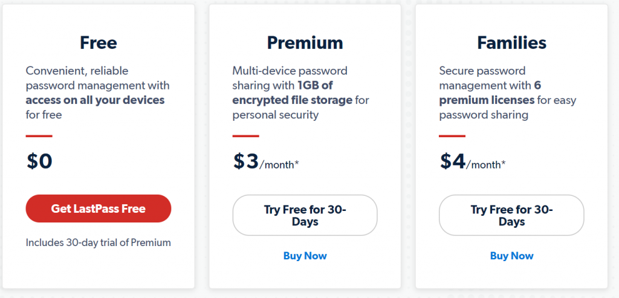This screenshot has width=619, height=298.
Task: Click the $4/month Families price
Action: click(473, 161)
